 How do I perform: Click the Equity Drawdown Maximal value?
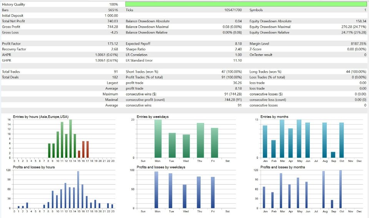354,27
